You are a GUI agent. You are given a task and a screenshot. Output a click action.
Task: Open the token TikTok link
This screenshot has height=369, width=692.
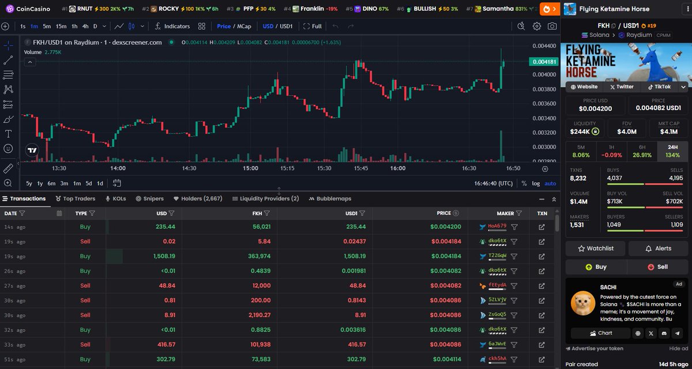[659, 86]
